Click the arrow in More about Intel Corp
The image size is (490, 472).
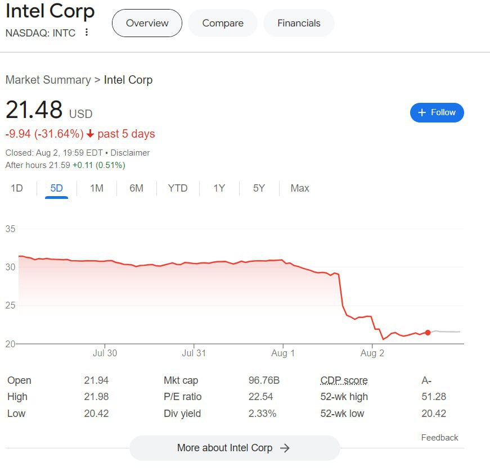click(x=285, y=448)
